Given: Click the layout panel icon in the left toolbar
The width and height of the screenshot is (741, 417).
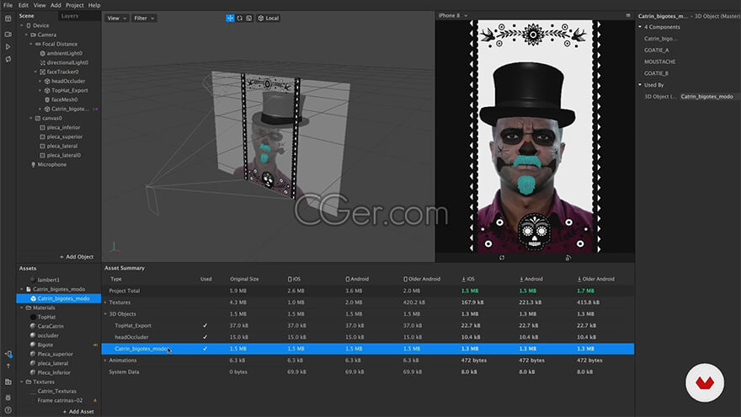Looking at the screenshot, I should 8,19.
